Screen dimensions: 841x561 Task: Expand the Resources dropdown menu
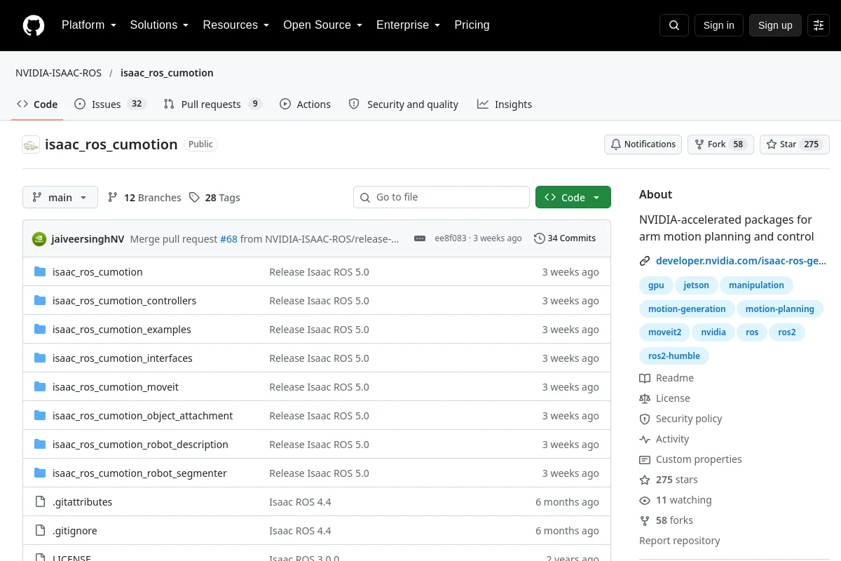(236, 25)
